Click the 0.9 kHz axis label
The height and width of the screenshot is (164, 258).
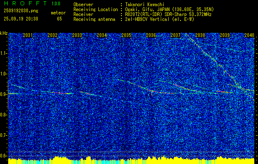click(x=3, y=94)
